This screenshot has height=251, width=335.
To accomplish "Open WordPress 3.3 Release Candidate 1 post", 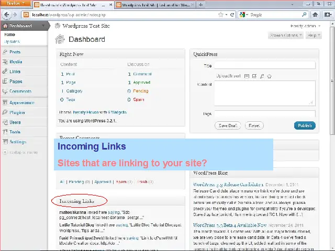I will (x=228, y=185).
